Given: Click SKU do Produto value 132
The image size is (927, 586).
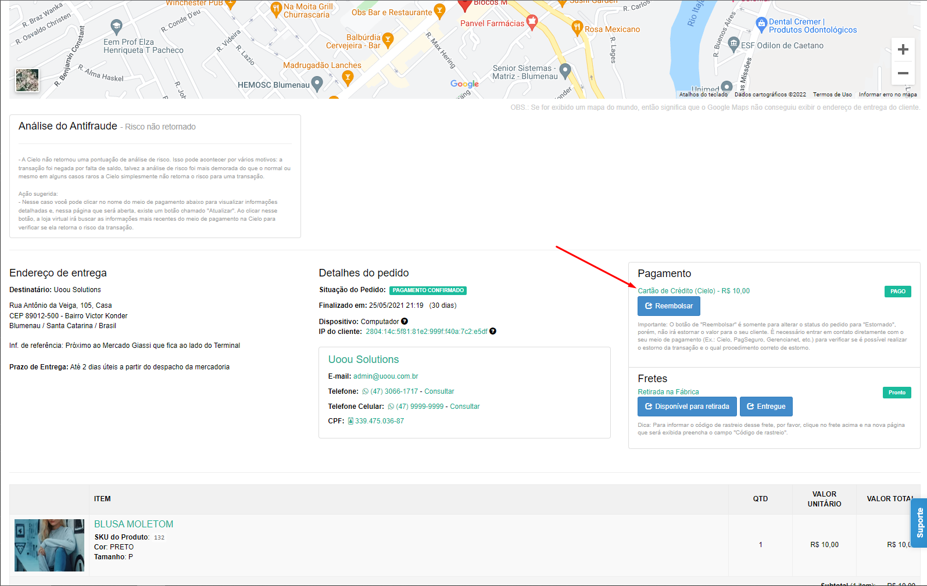Looking at the screenshot, I should (159, 538).
